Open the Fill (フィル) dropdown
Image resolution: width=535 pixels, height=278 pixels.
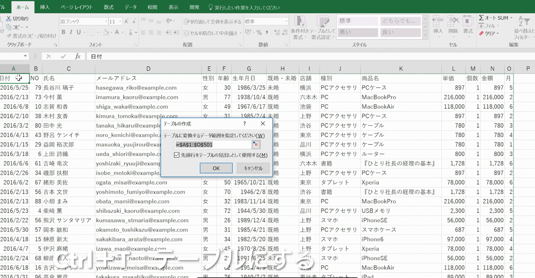(488, 26)
